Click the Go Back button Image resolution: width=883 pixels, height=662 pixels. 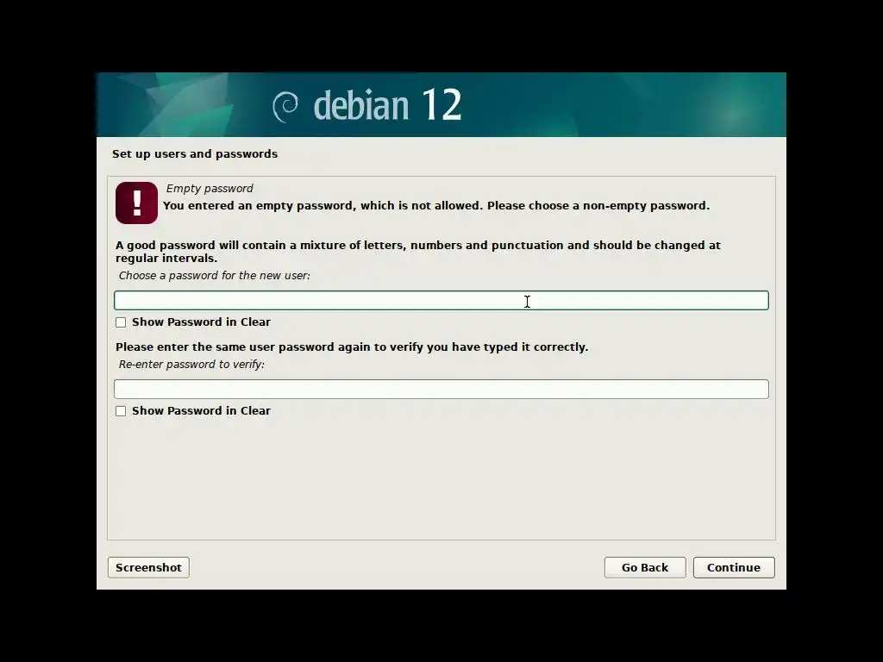click(x=645, y=567)
